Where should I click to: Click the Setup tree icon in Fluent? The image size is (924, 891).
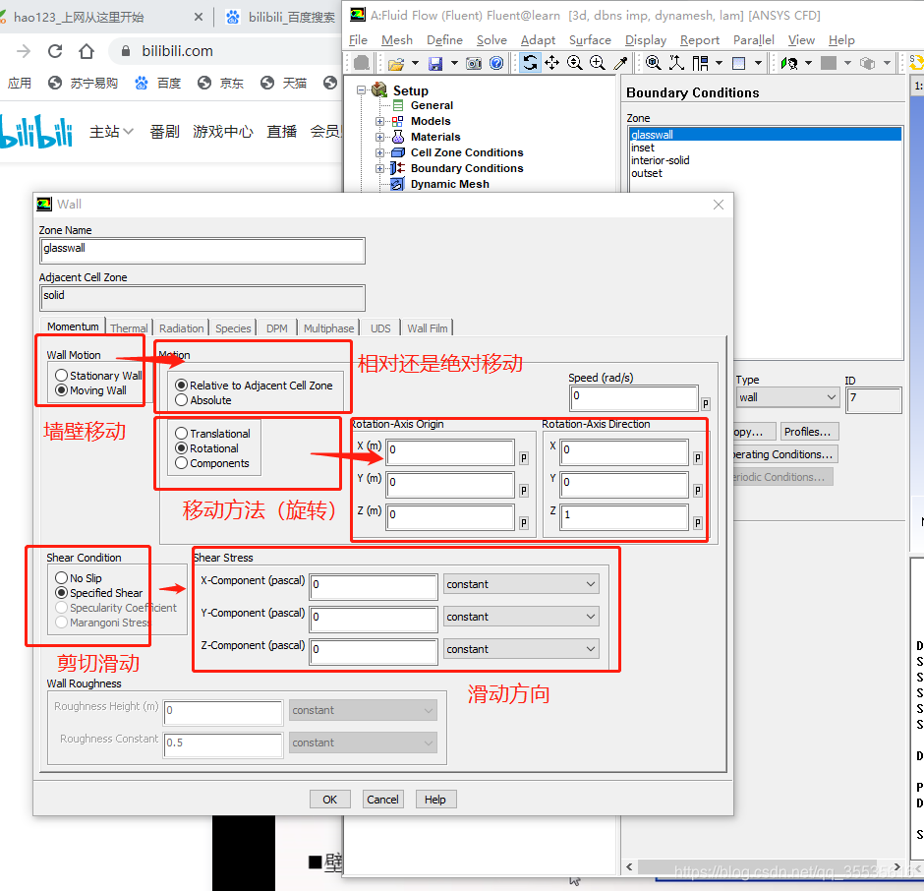point(379,89)
